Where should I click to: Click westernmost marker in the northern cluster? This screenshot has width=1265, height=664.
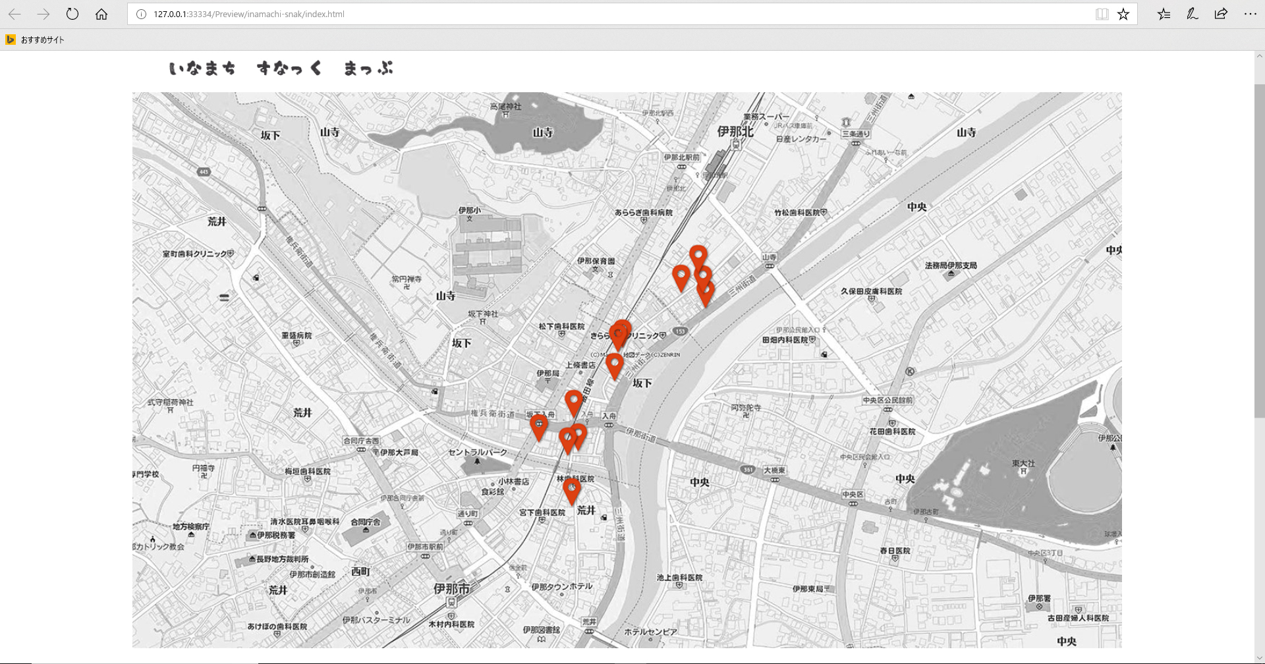point(681,276)
